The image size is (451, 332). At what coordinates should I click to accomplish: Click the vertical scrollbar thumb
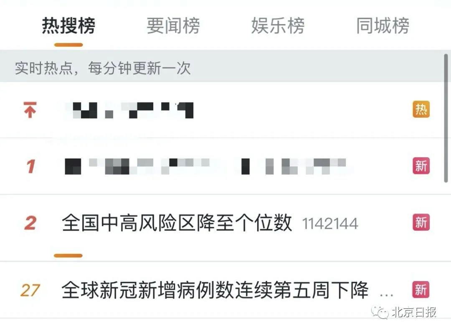coord(446,118)
